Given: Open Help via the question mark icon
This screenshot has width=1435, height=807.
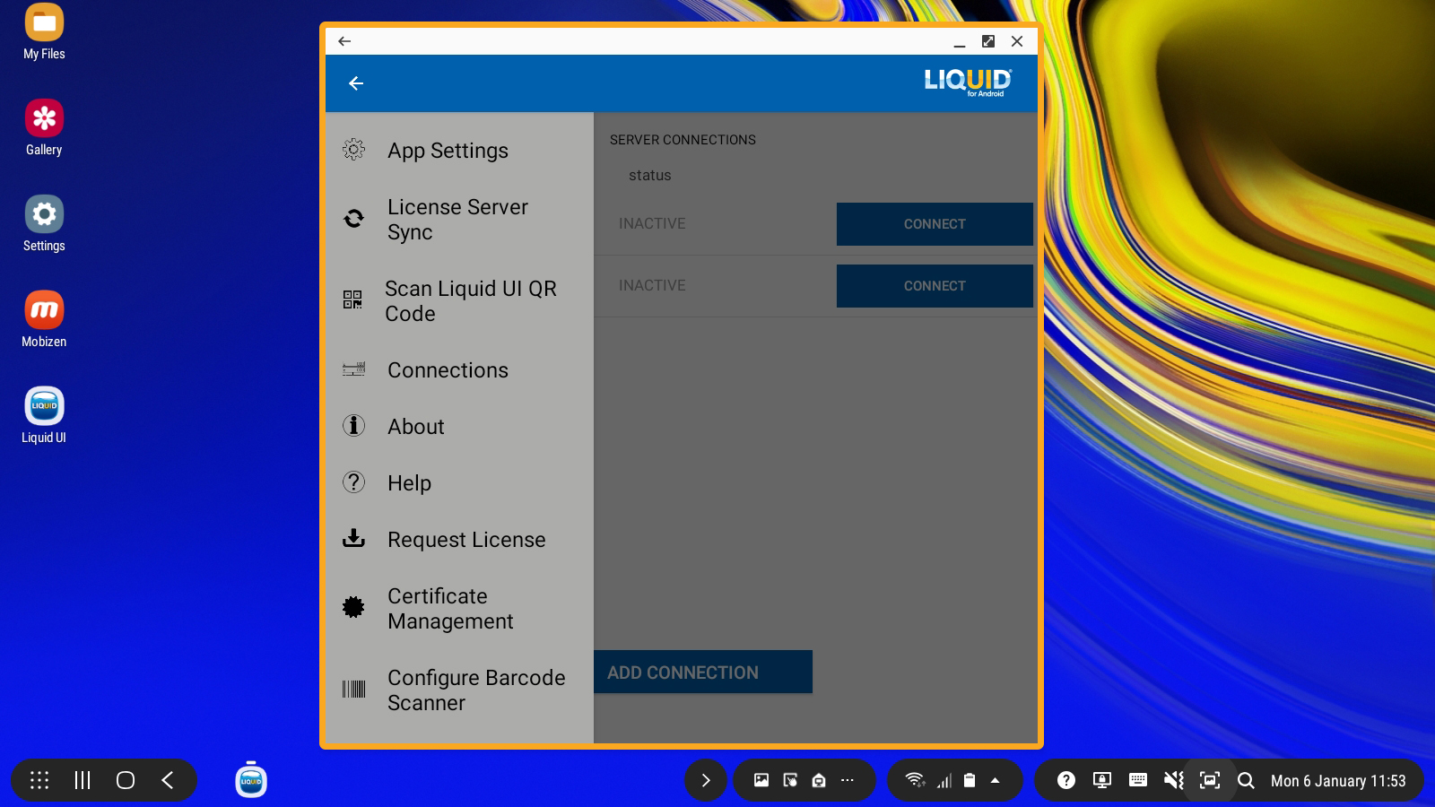Looking at the screenshot, I should click(354, 482).
